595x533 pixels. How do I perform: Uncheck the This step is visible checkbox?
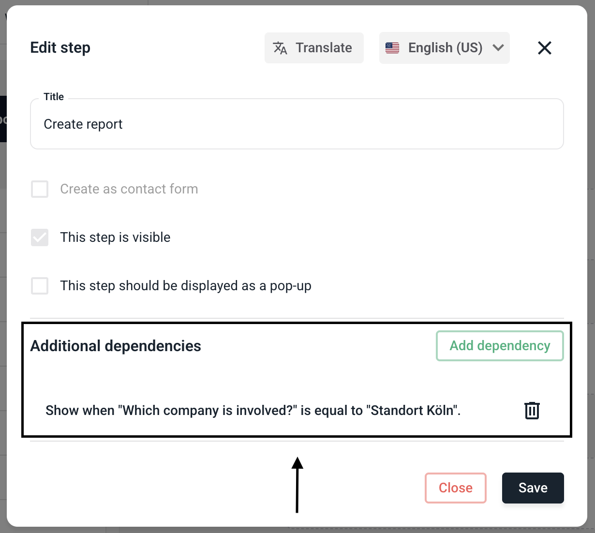point(40,237)
